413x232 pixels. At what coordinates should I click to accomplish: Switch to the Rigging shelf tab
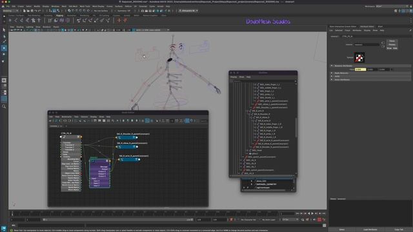pos(60,15)
